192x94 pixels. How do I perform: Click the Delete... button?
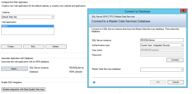pyautogui.click(x=56, y=46)
